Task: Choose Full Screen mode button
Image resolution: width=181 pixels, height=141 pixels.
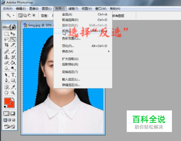Action: pos(14,120)
